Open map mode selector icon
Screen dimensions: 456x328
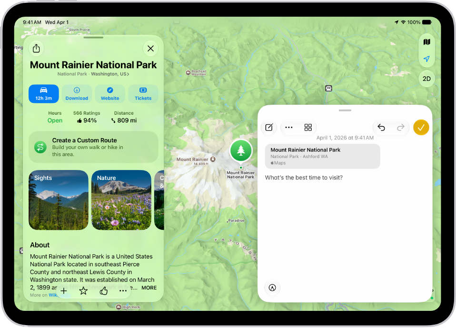(x=426, y=42)
